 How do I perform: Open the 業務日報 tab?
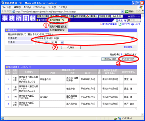(43, 16)
